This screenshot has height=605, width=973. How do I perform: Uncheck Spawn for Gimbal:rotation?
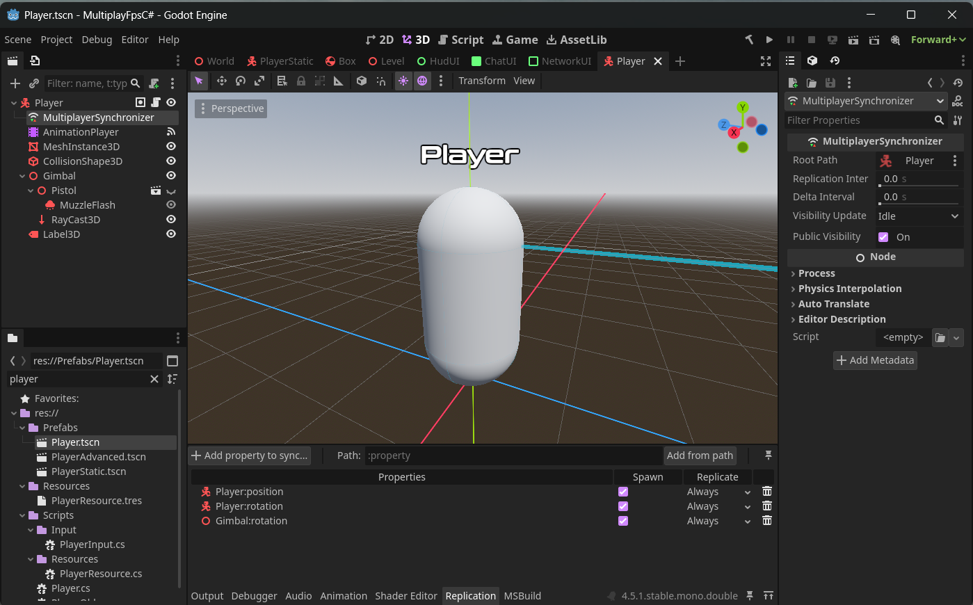tap(623, 521)
